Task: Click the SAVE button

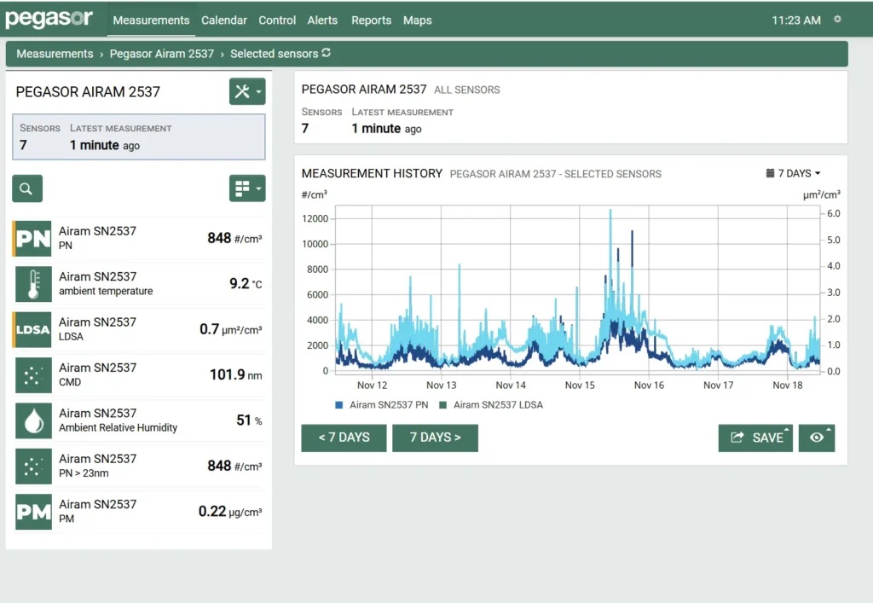Action: click(755, 438)
